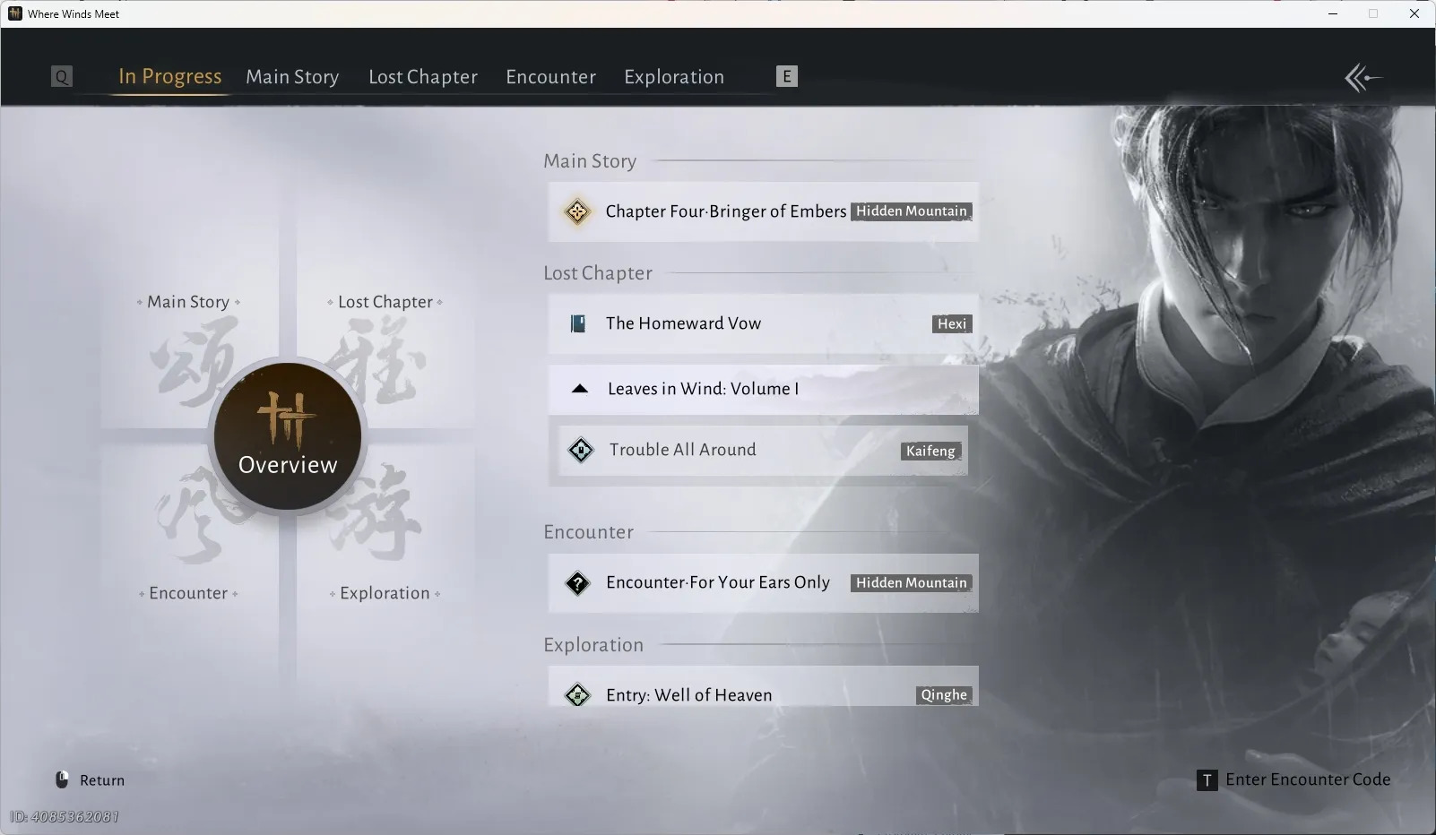Click the T key icon for Encounter Code
The height and width of the screenshot is (835, 1436).
click(x=1207, y=780)
